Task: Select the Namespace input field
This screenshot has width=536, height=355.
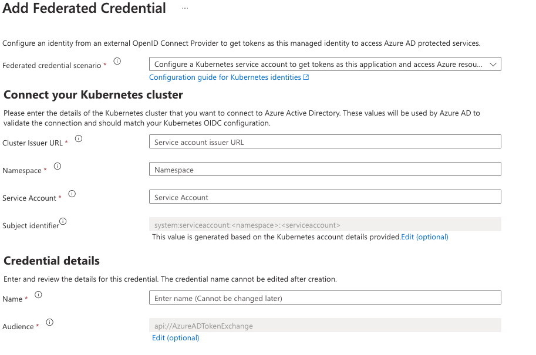Action: pyautogui.click(x=325, y=168)
